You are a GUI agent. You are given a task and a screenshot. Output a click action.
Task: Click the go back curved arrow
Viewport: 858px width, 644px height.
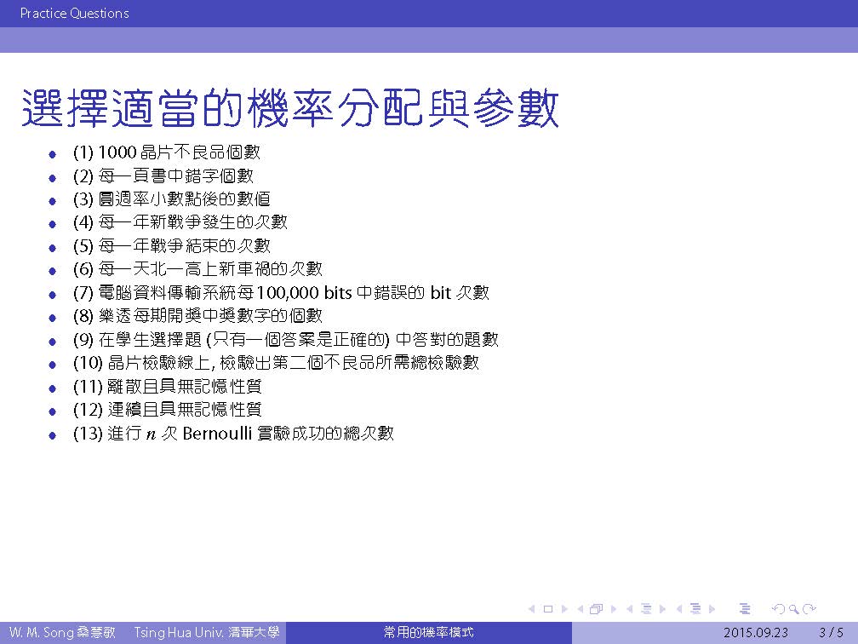click(777, 609)
